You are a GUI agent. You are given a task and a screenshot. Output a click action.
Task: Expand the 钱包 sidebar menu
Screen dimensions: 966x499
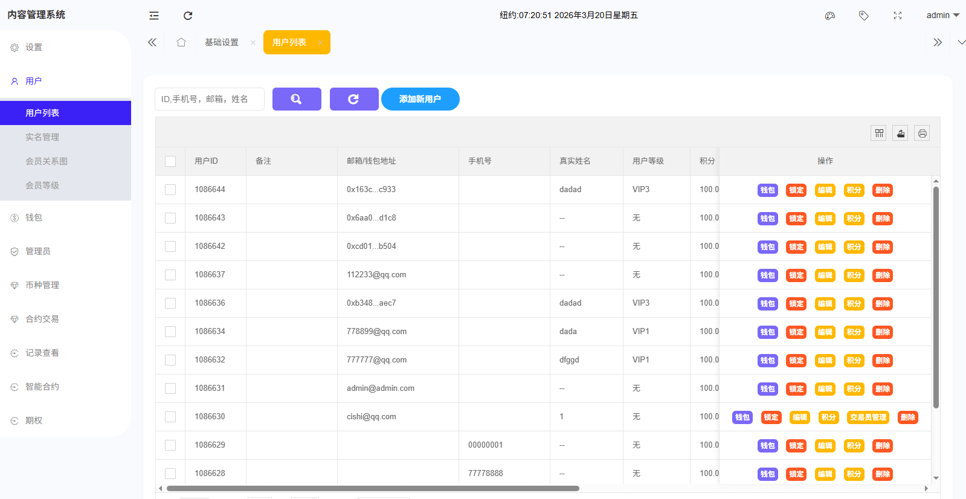tap(34, 217)
